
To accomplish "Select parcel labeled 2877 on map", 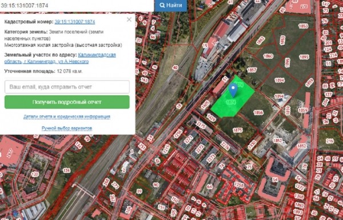I will (9, 153).
